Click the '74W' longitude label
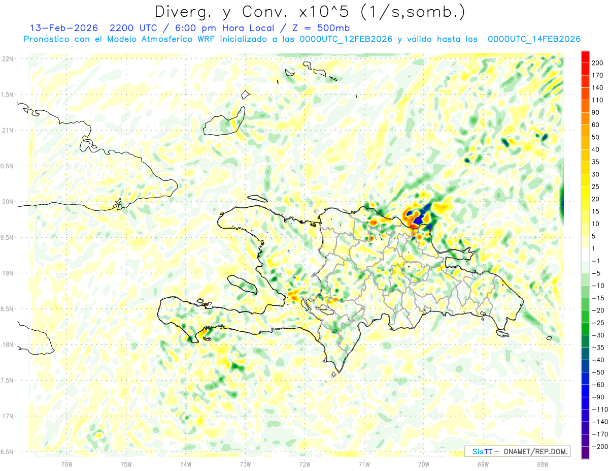The image size is (609, 471). [186, 464]
